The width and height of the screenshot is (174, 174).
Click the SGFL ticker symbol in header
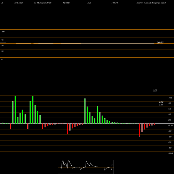[x=115, y=3]
